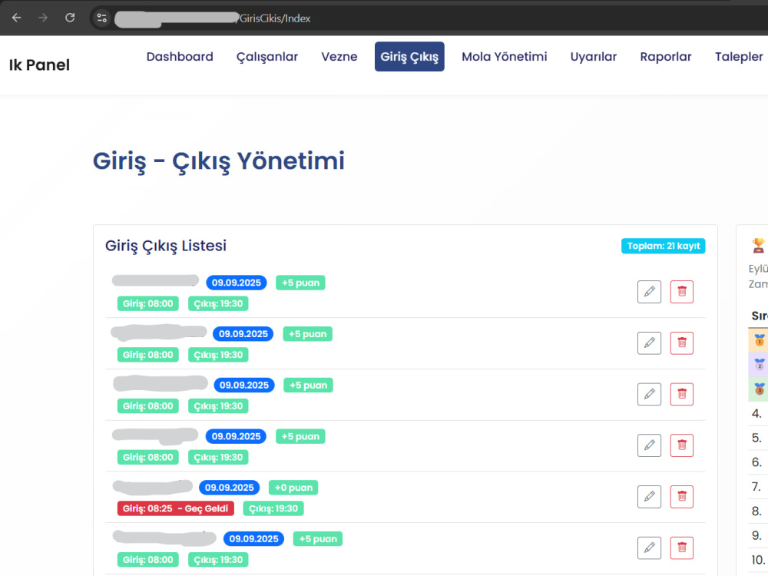Open the Uyarılar page
Screen dimensions: 768x576
[x=593, y=57]
